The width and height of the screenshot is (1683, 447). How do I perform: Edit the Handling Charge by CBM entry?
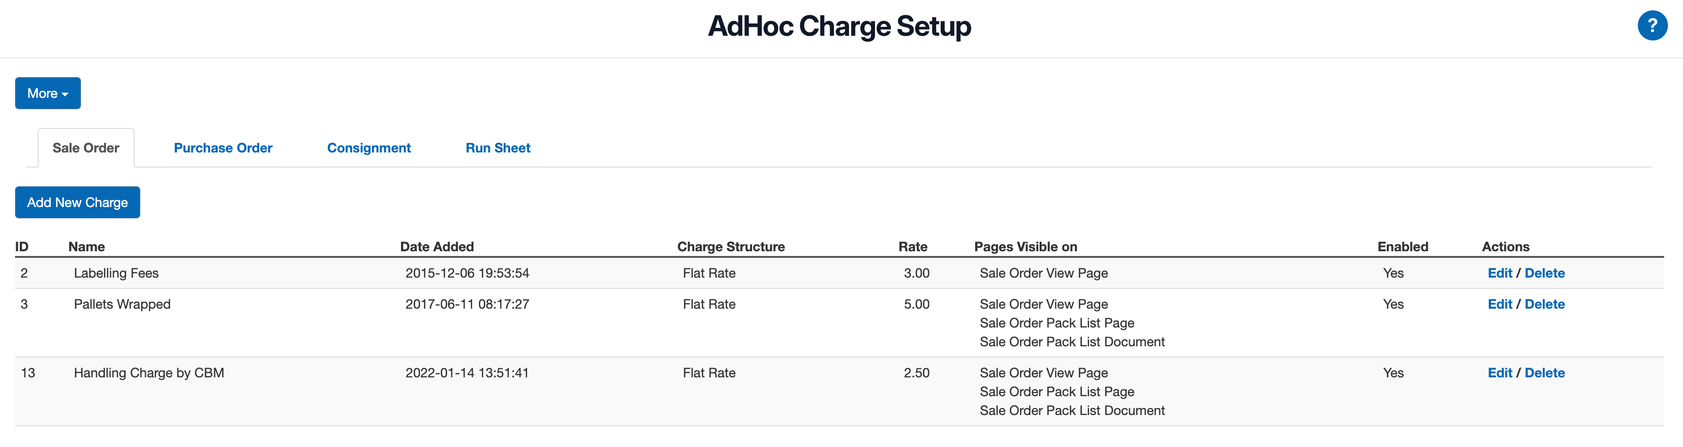(1500, 373)
